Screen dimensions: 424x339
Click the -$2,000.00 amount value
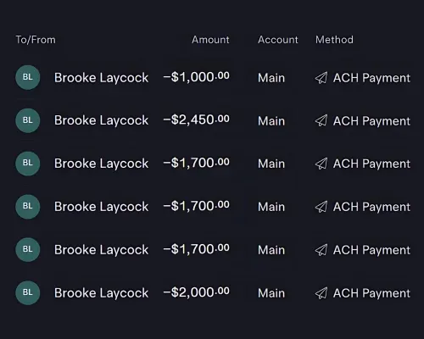point(197,292)
